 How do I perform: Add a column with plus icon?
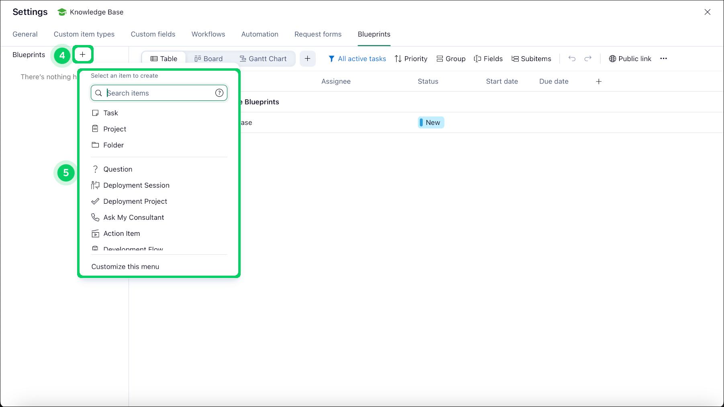pos(599,82)
